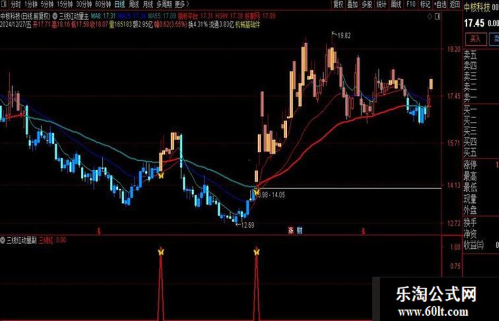Open the 多周期 multi-period view
Screen dimensions: 499x321
[164, 4]
